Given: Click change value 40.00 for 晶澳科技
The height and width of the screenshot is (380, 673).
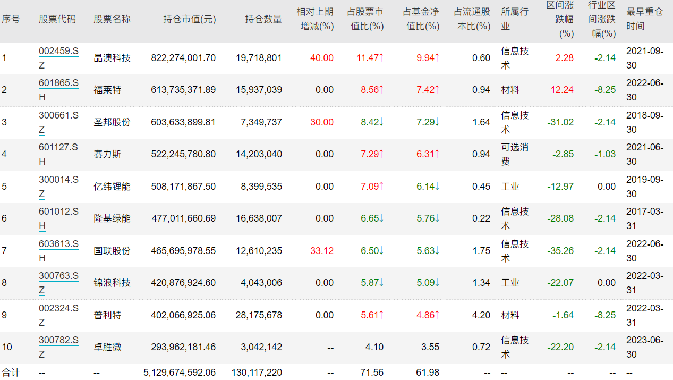Looking at the screenshot, I should [x=322, y=58].
